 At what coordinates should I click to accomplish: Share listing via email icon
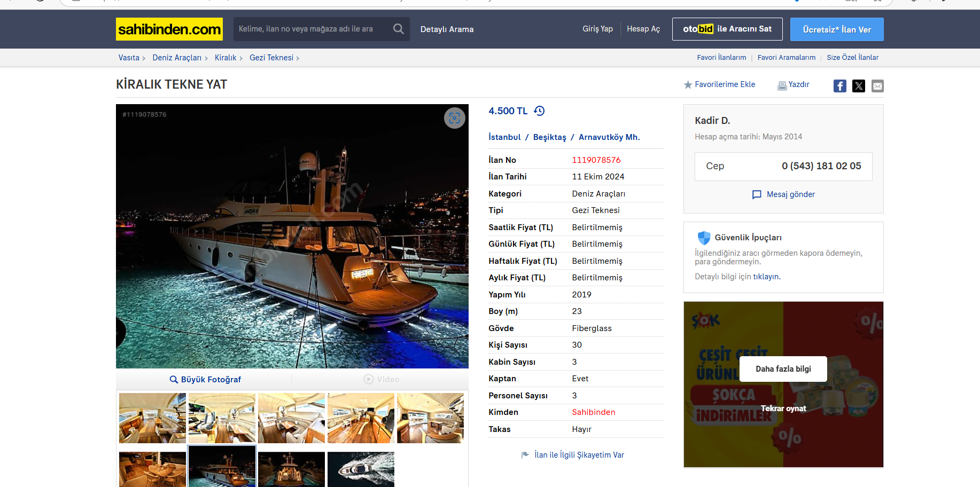click(x=877, y=86)
